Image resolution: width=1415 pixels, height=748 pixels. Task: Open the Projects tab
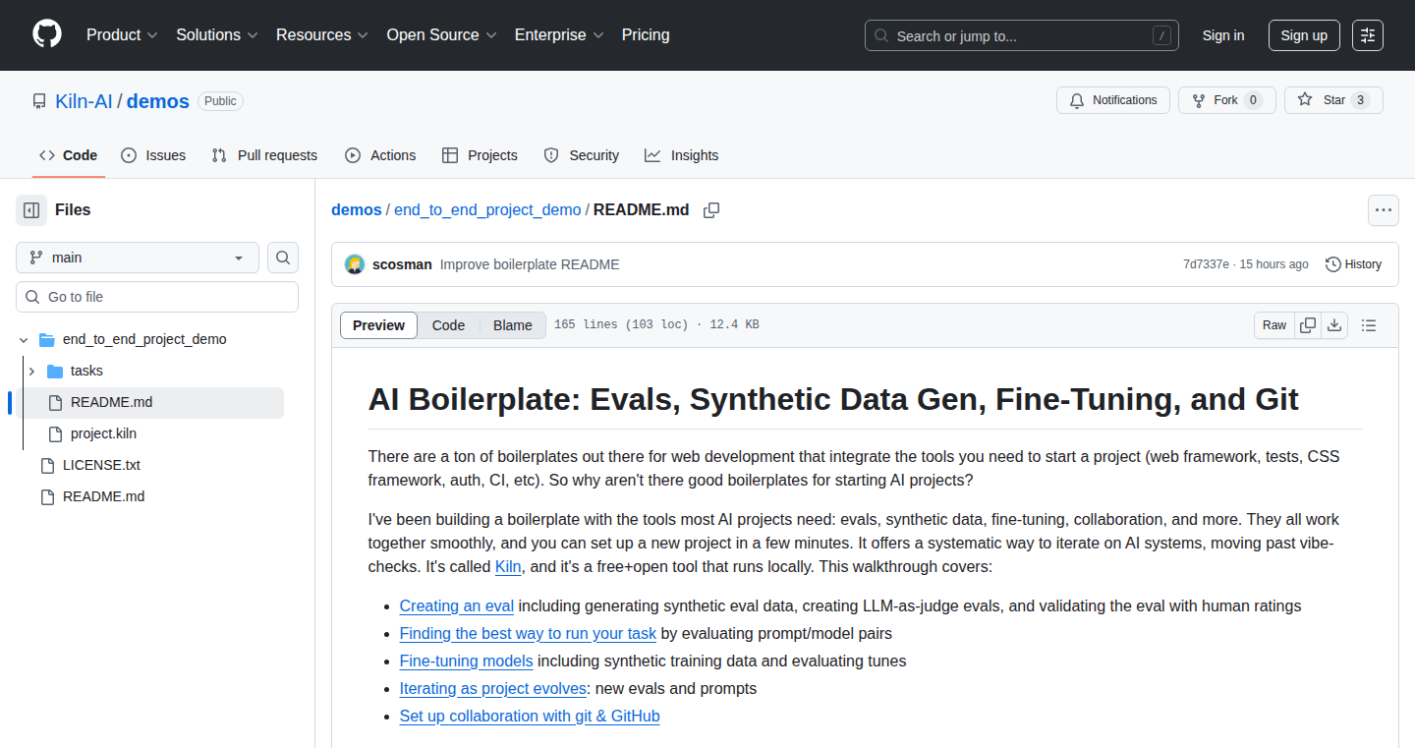pos(480,155)
